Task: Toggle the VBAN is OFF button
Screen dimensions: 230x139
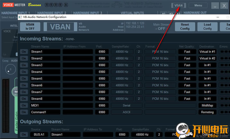Action: (30, 27)
